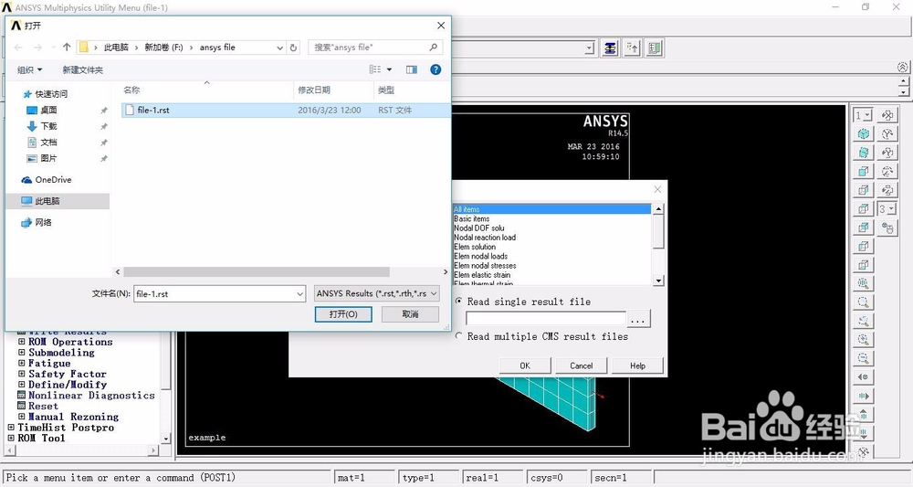This screenshot has width=913, height=487.
Task: Select Nodal DOF solu in the list
Action: click(x=552, y=228)
